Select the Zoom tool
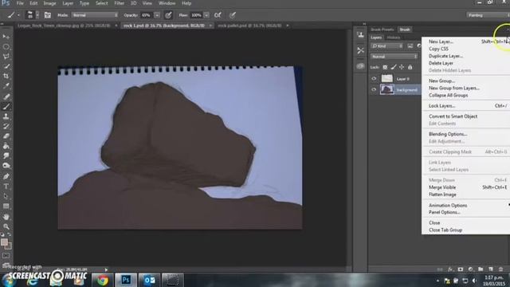510x287 pixels. click(x=6, y=226)
